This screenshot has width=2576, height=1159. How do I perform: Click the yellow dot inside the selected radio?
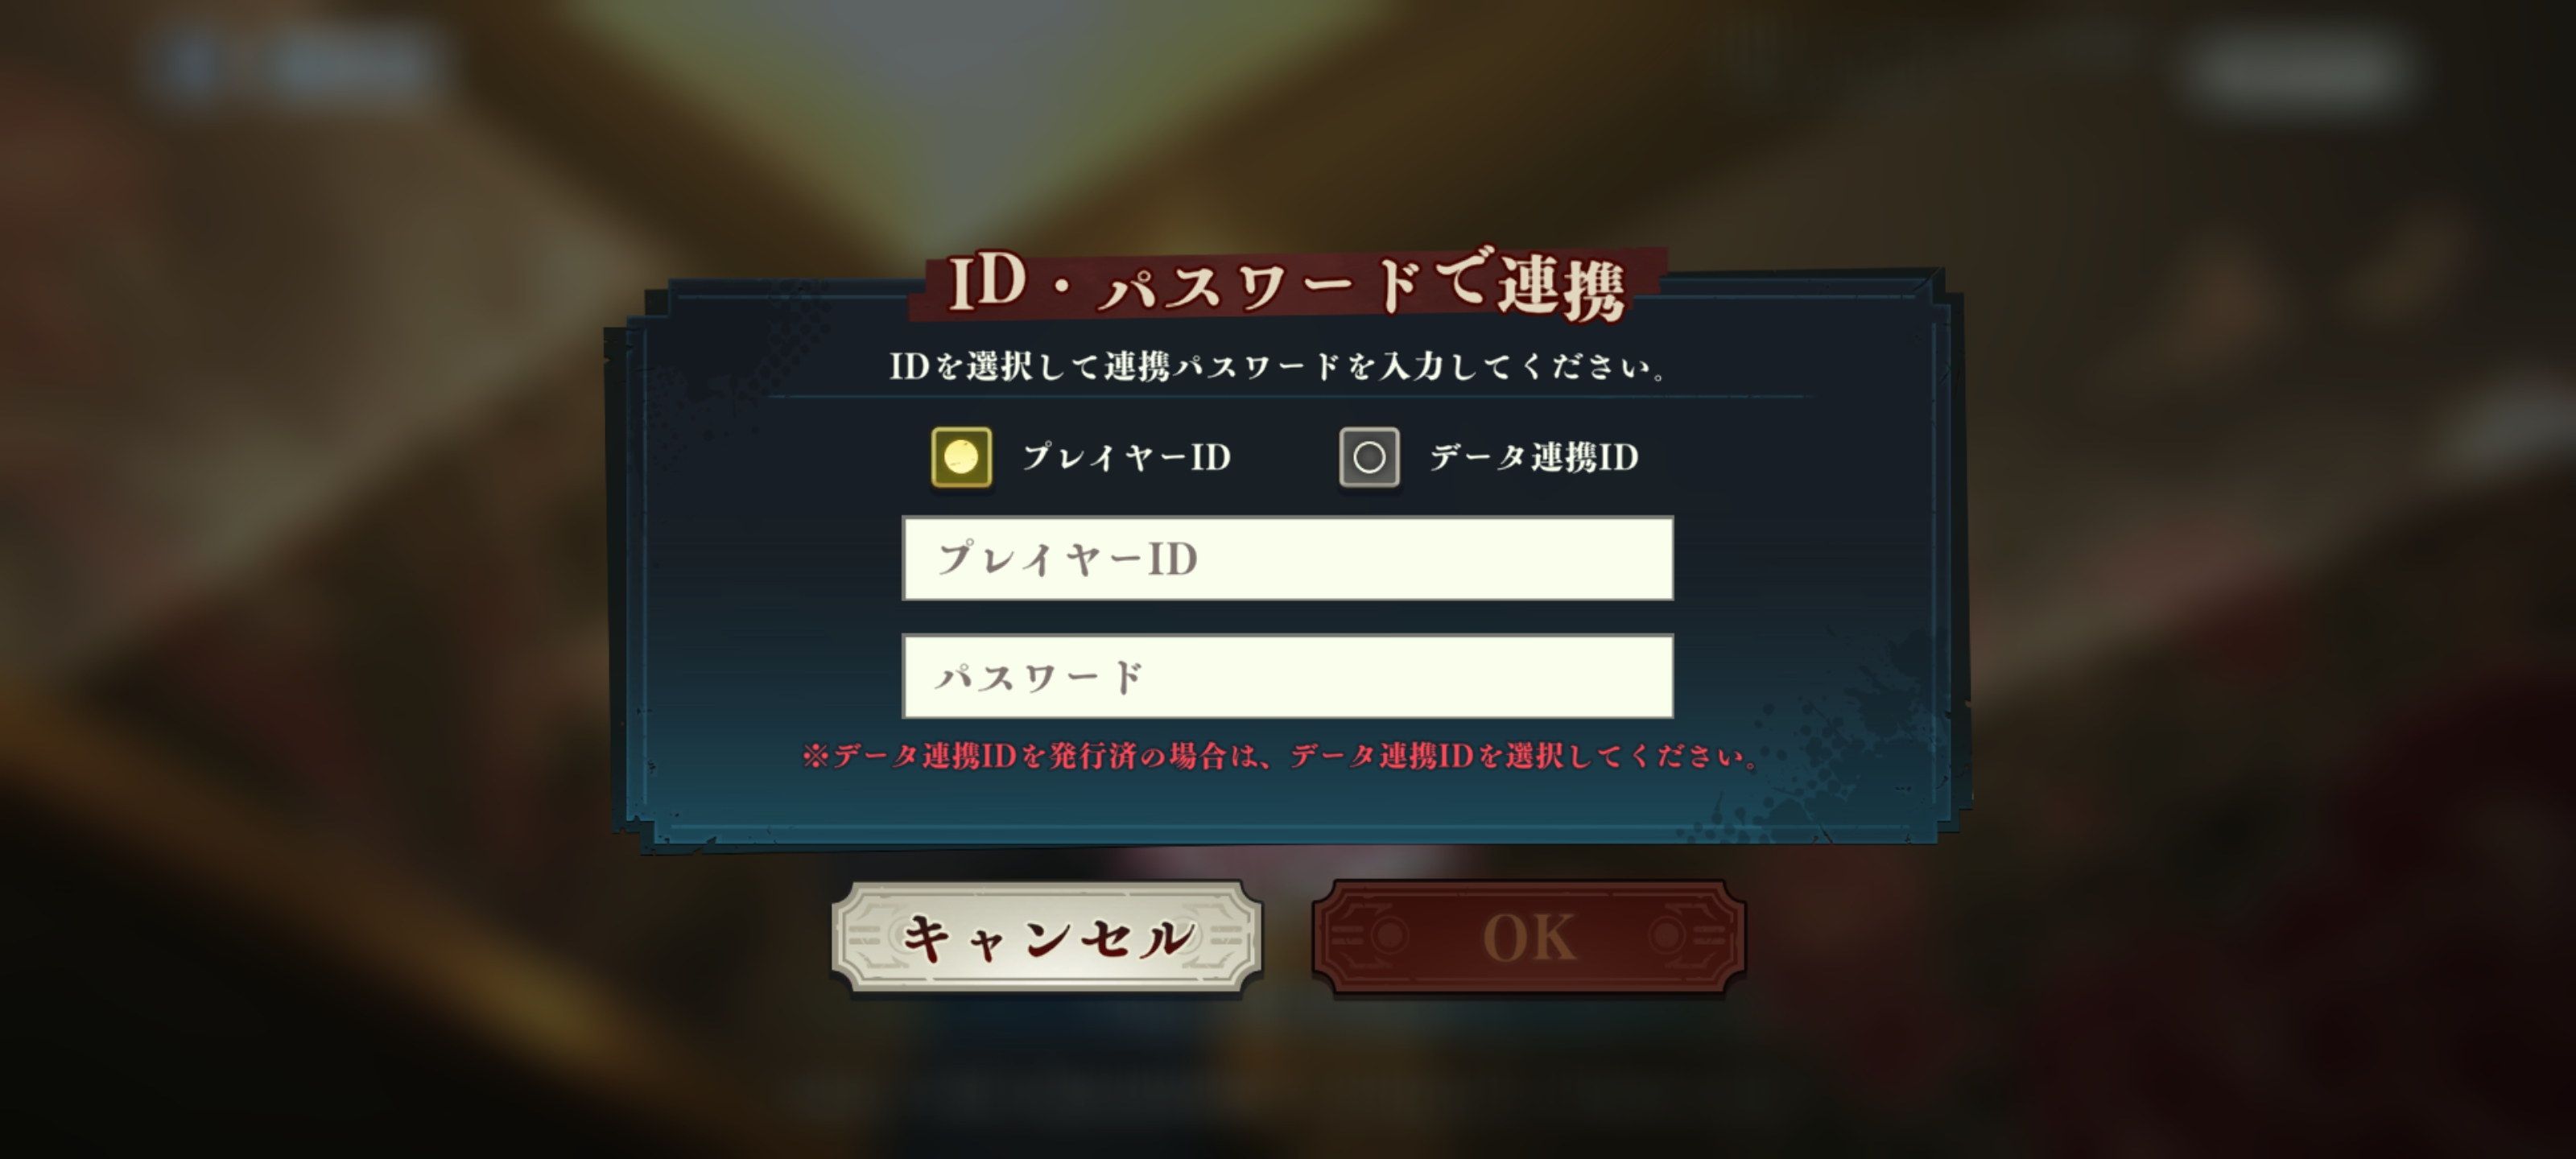pyautogui.click(x=961, y=457)
